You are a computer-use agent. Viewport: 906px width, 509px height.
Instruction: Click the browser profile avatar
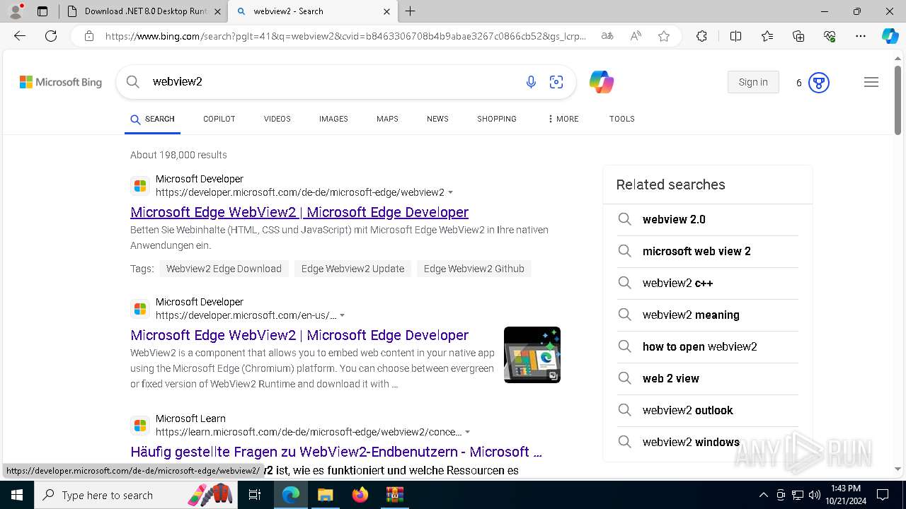click(x=16, y=11)
